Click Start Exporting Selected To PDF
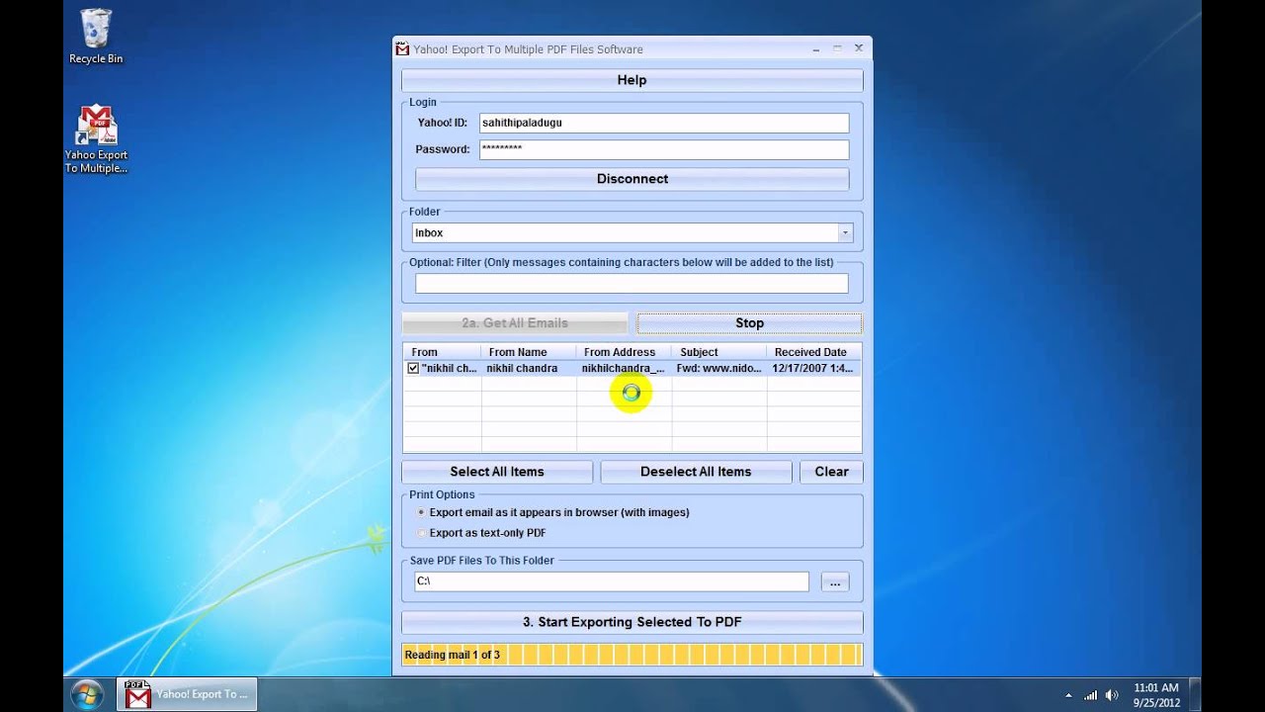Image resolution: width=1265 pixels, height=712 pixels. [632, 622]
